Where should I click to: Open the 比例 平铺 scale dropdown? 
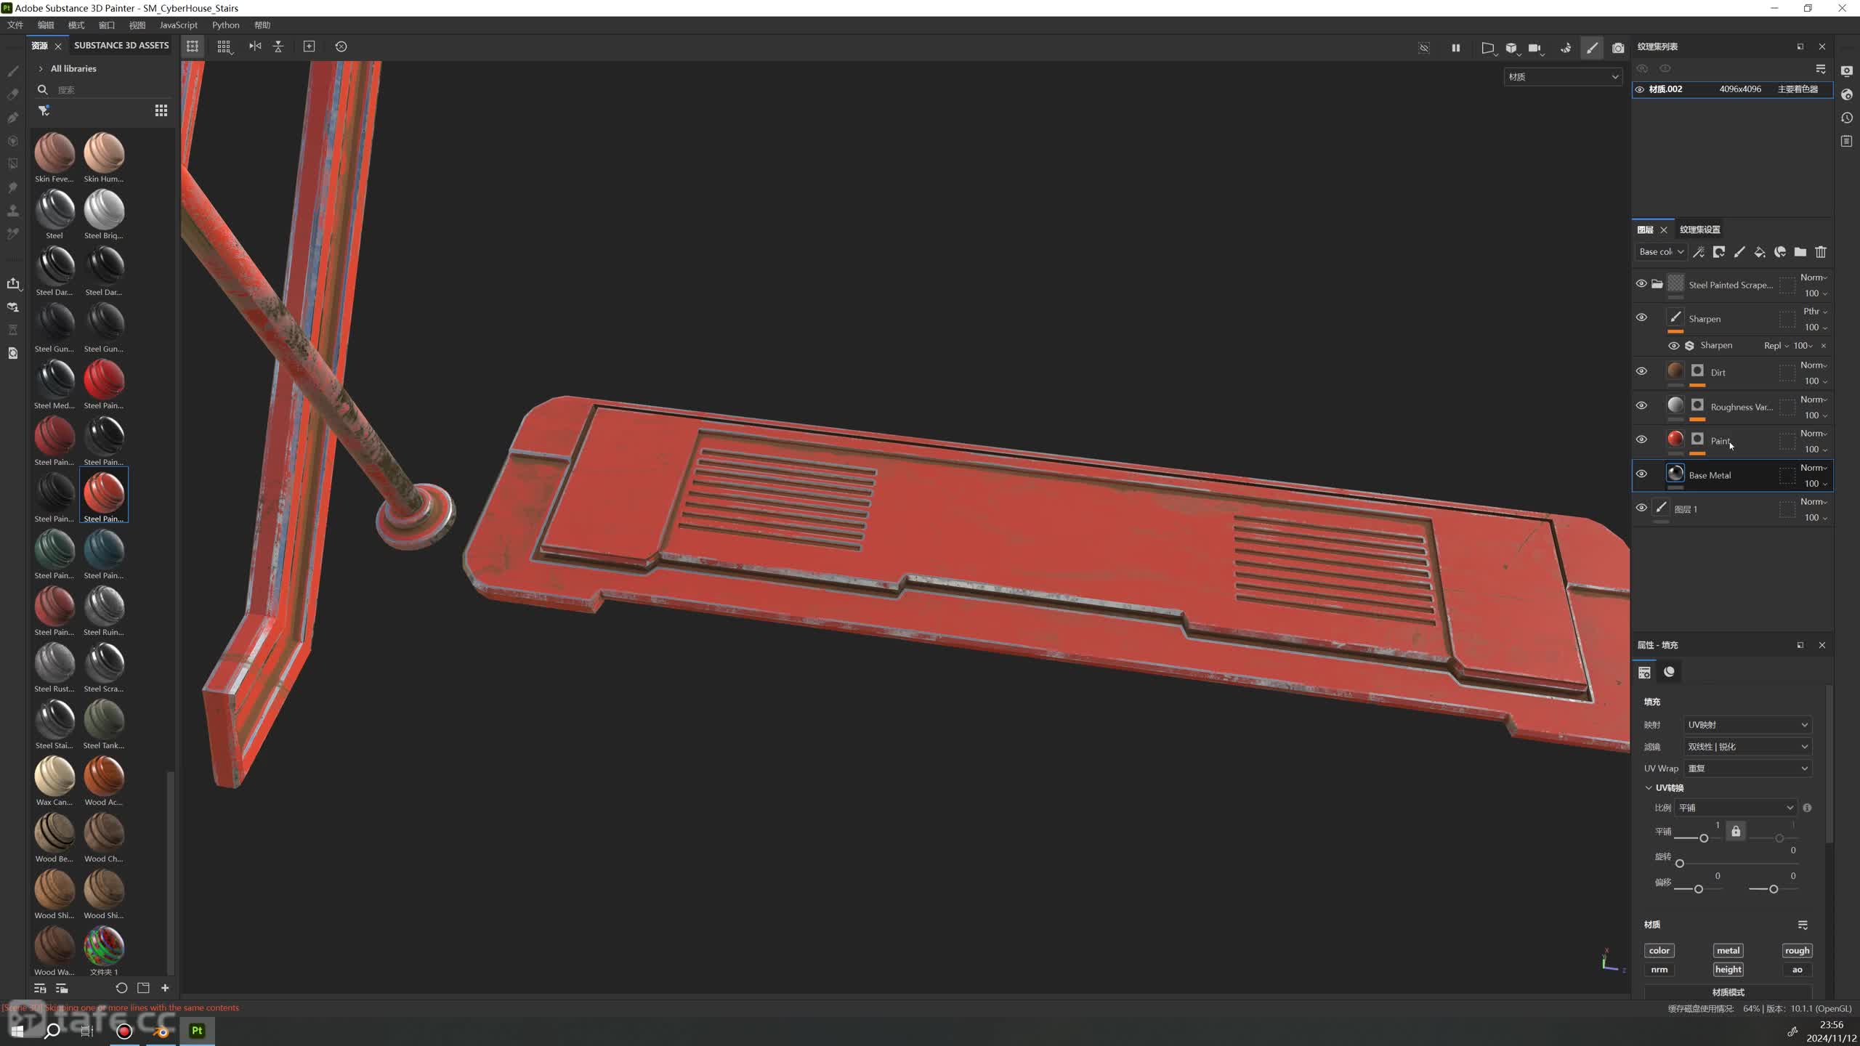point(1735,808)
